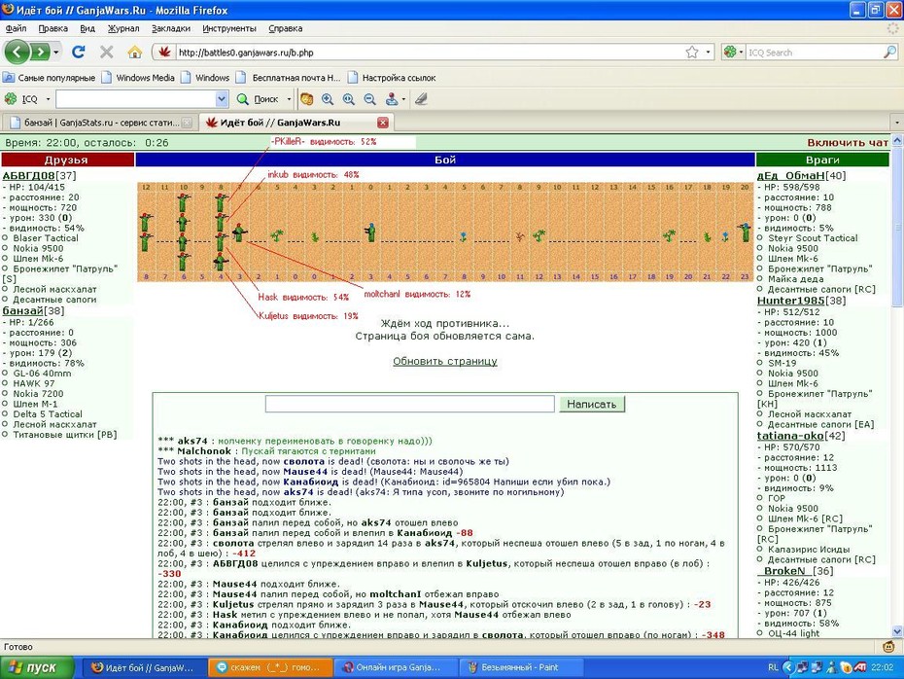Open the Вид menu
Viewport: 904px width, 679px height.
coord(87,28)
